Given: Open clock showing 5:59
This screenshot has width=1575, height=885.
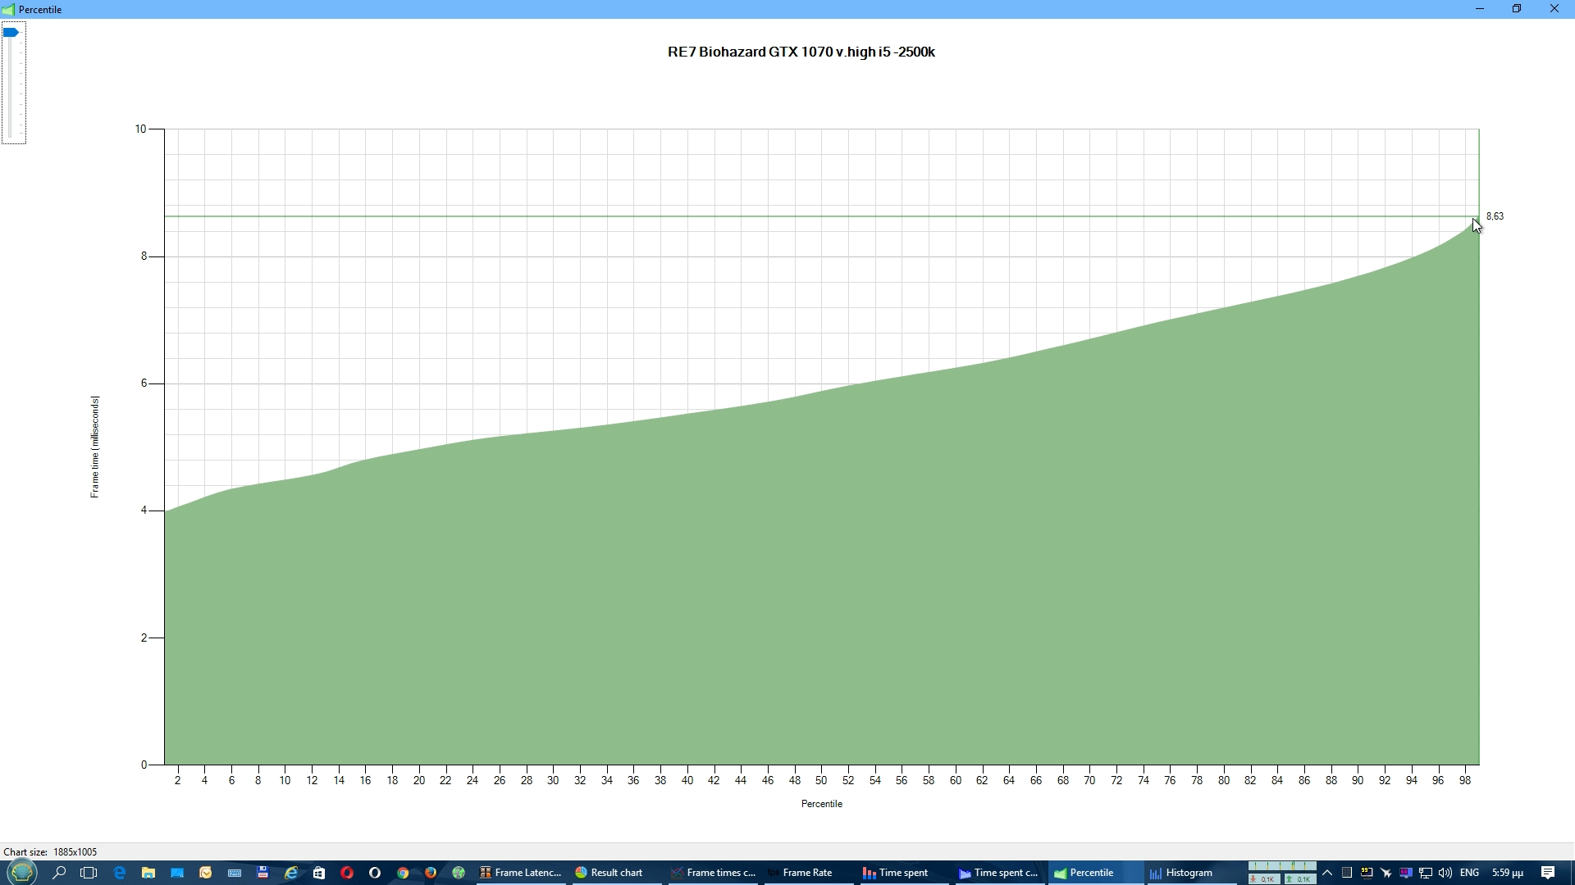Looking at the screenshot, I should pos(1508,873).
